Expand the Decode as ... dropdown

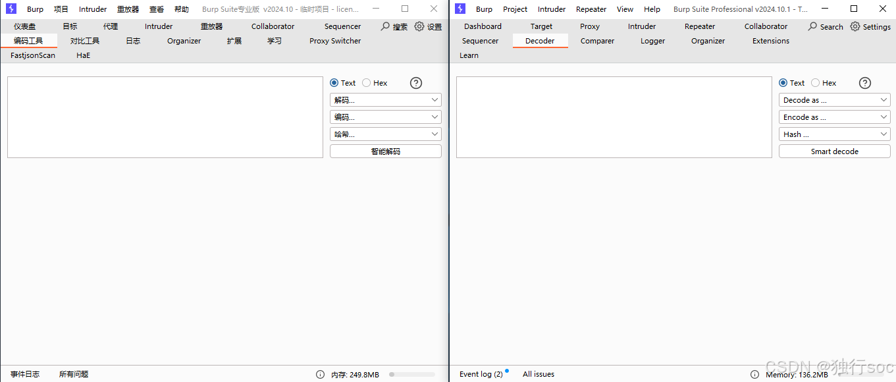click(835, 100)
